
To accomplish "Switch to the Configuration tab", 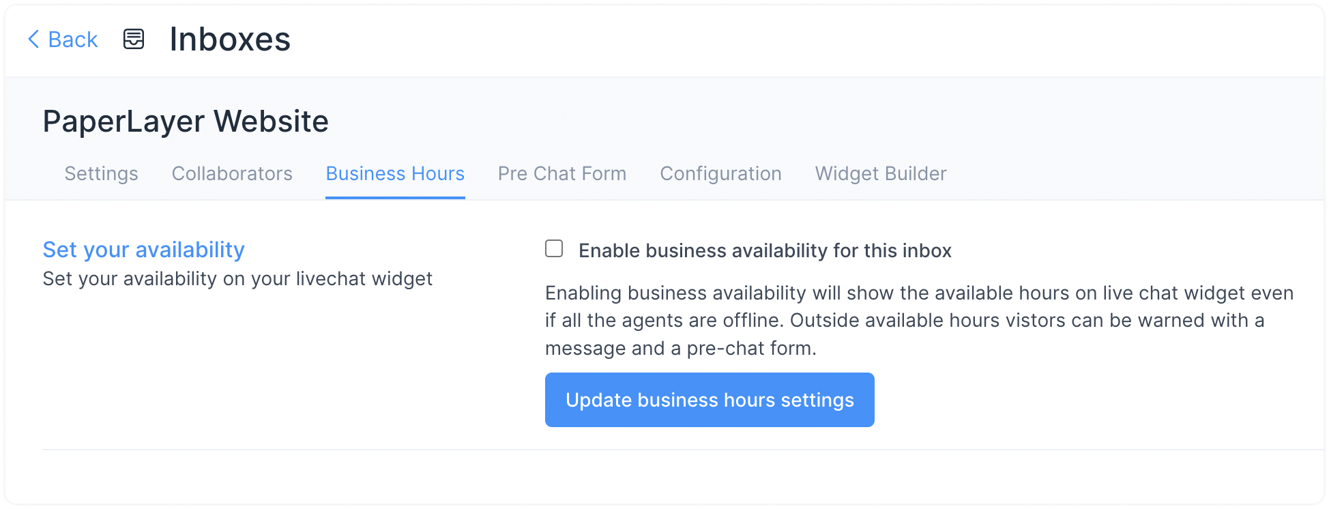I will tap(720, 174).
